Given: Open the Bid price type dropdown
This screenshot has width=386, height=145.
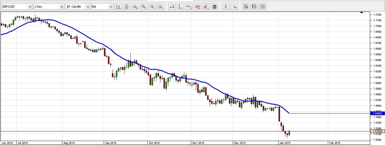Looking at the screenshot, I should (102, 6).
